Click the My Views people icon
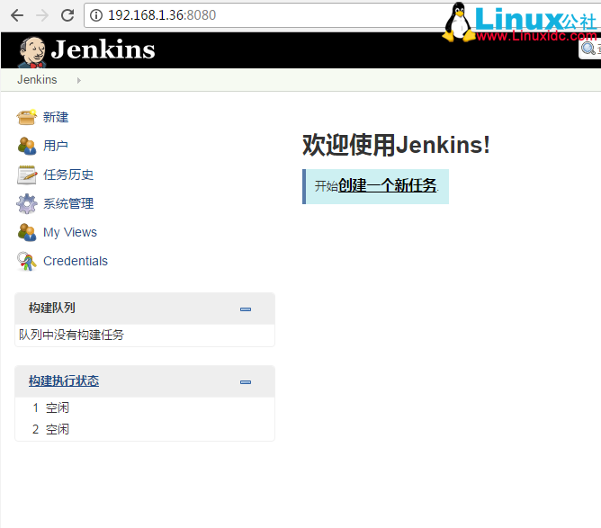The height and width of the screenshot is (528, 601). point(27,232)
